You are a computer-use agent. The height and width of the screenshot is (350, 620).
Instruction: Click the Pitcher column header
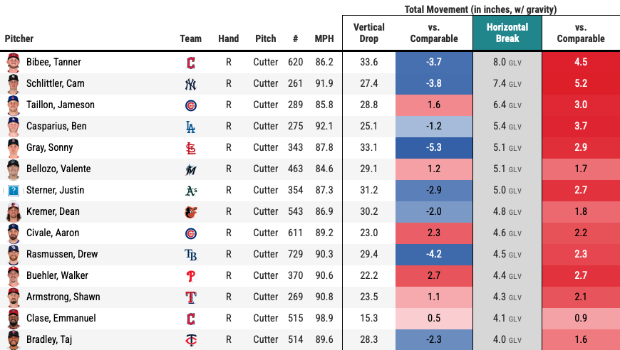[x=19, y=39]
